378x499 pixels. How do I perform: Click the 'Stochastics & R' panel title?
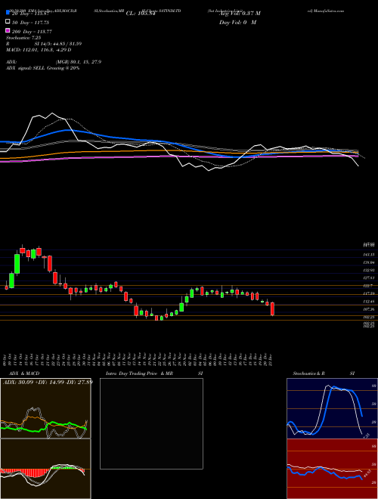(309, 373)
